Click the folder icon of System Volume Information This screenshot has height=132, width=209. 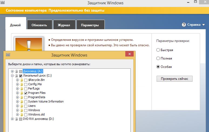coord(22,101)
